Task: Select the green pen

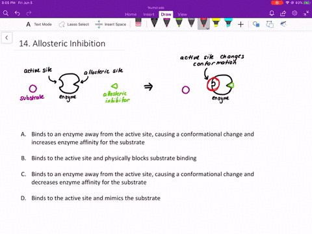Action: tap(179, 23)
